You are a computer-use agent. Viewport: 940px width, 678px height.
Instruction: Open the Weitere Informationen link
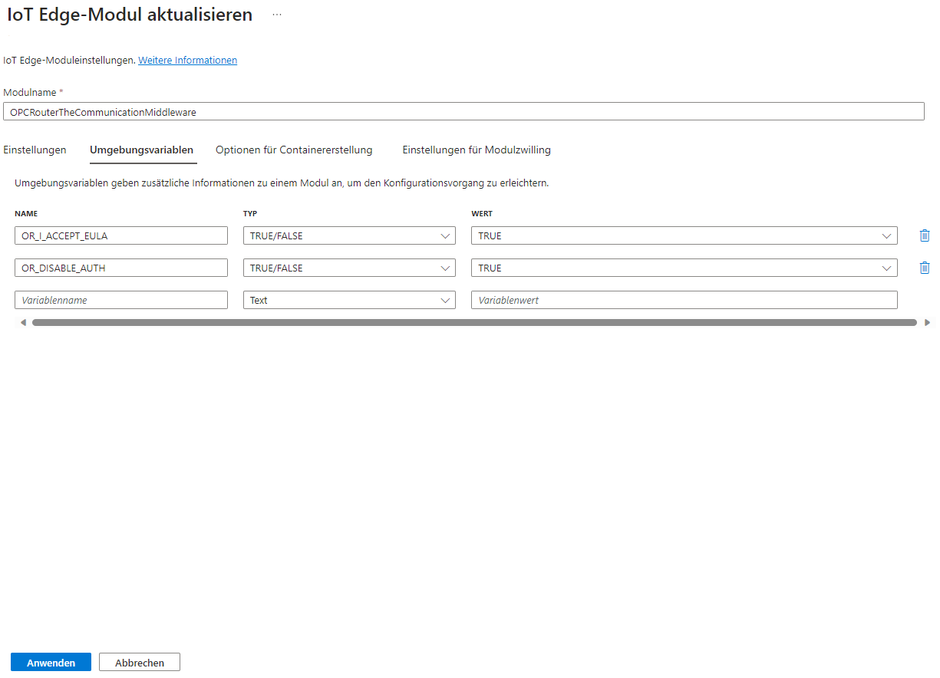point(187,60)
